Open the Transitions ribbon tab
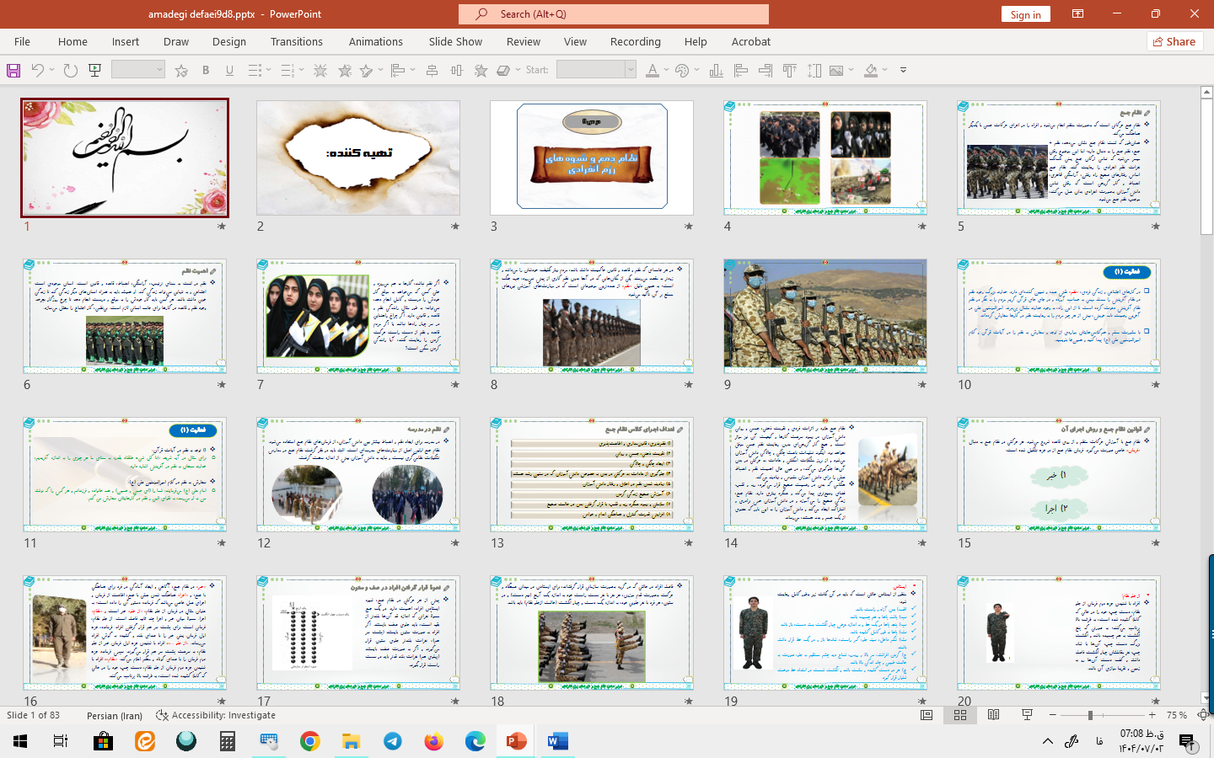Screen dimensions: 1214x758 pos(296,41)
